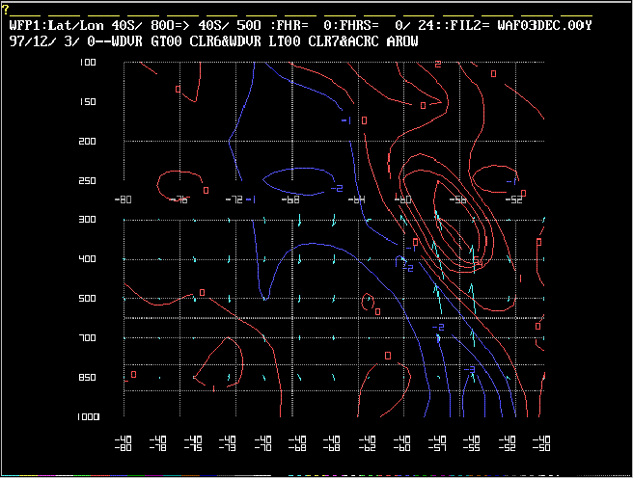Viewport: 633px width, 478px height.
Task: Click mid-plot single-line longitude label -64
Action: [356, 199]
